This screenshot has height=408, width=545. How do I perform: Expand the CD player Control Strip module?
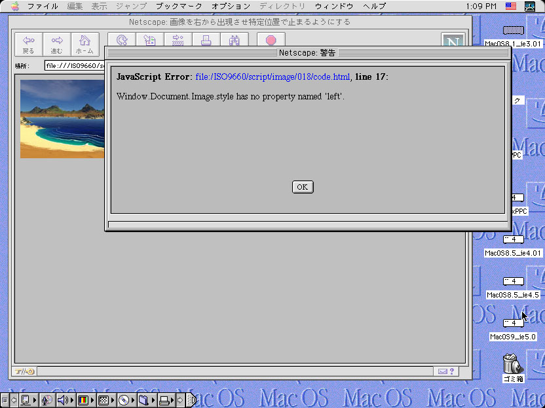coord(124,399)
